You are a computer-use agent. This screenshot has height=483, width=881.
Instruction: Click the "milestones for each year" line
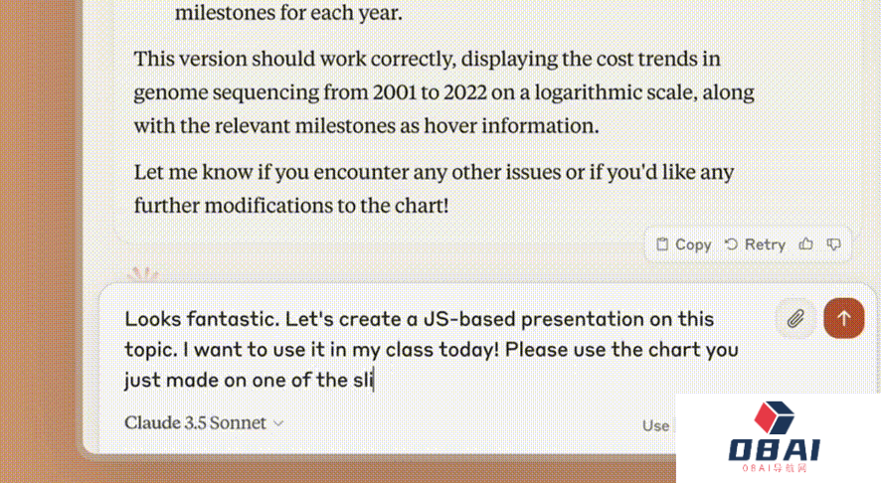(289, 14)
